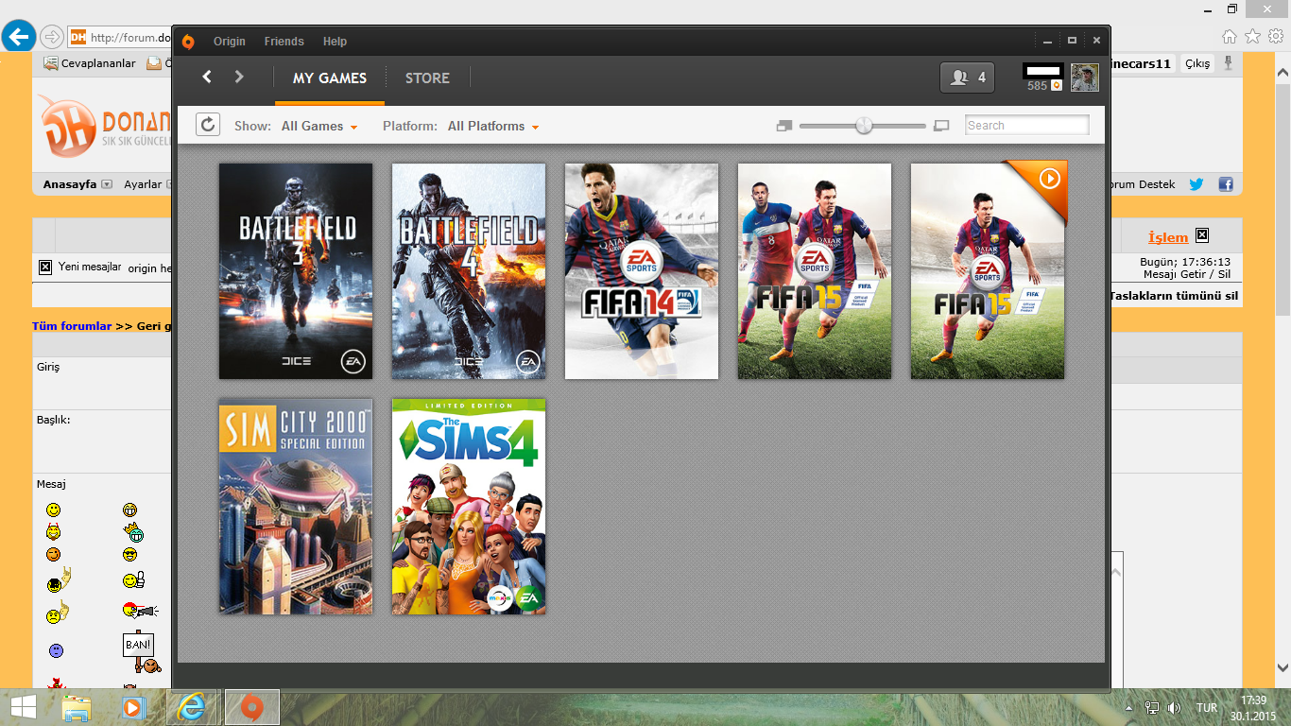
Task: Click the small tile size icon
Action: point(783,126)
